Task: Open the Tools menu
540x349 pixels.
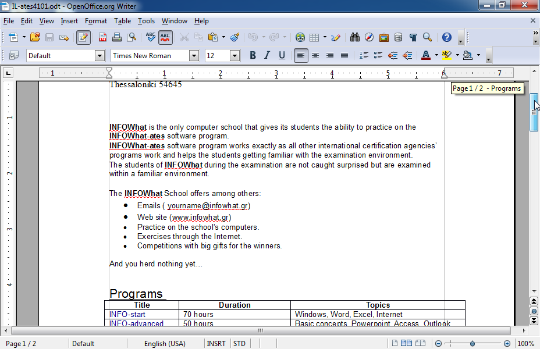Action: coord(147,21)
